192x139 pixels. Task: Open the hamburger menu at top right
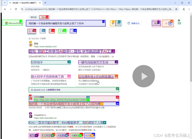coord(180,23)
